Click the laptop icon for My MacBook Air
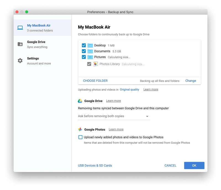This screenshot has height=190, width=221. (x=20, y=28)
